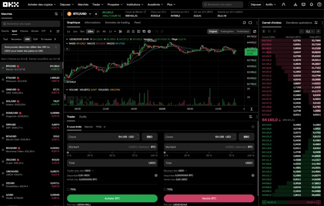Switch to Dernières opérations tab

pyautogui.click(x=299, y=23)
